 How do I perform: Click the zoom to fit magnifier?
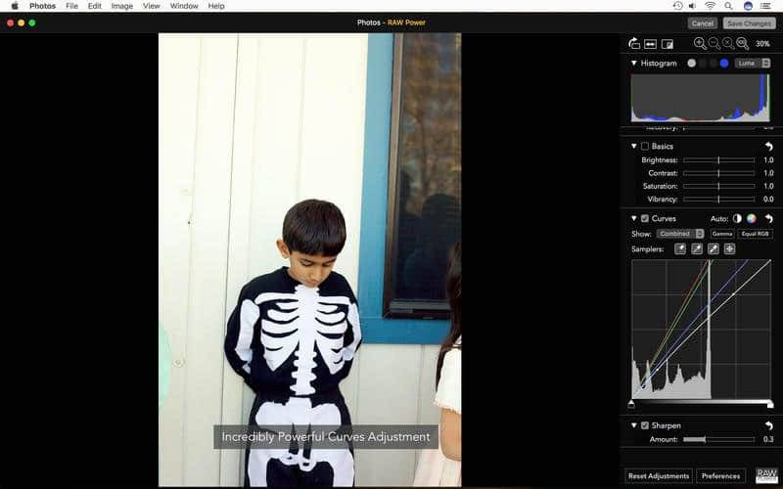click(728, 43)
